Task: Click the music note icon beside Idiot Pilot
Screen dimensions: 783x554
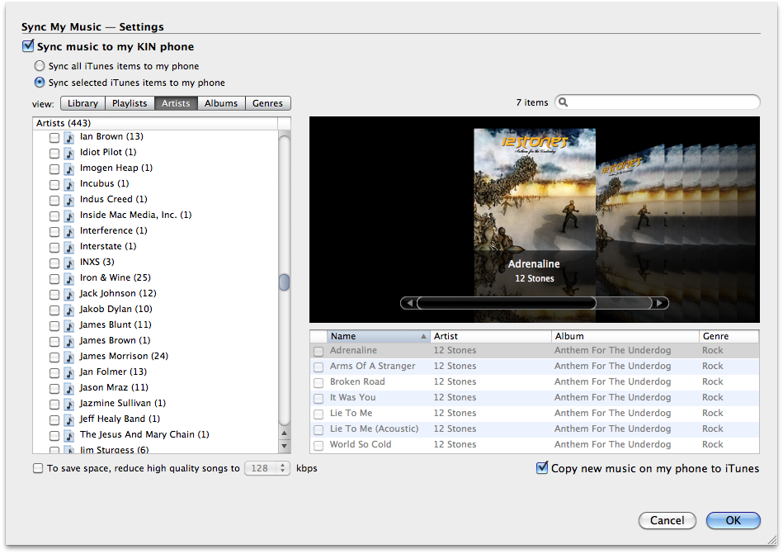Action: [69, 153]
